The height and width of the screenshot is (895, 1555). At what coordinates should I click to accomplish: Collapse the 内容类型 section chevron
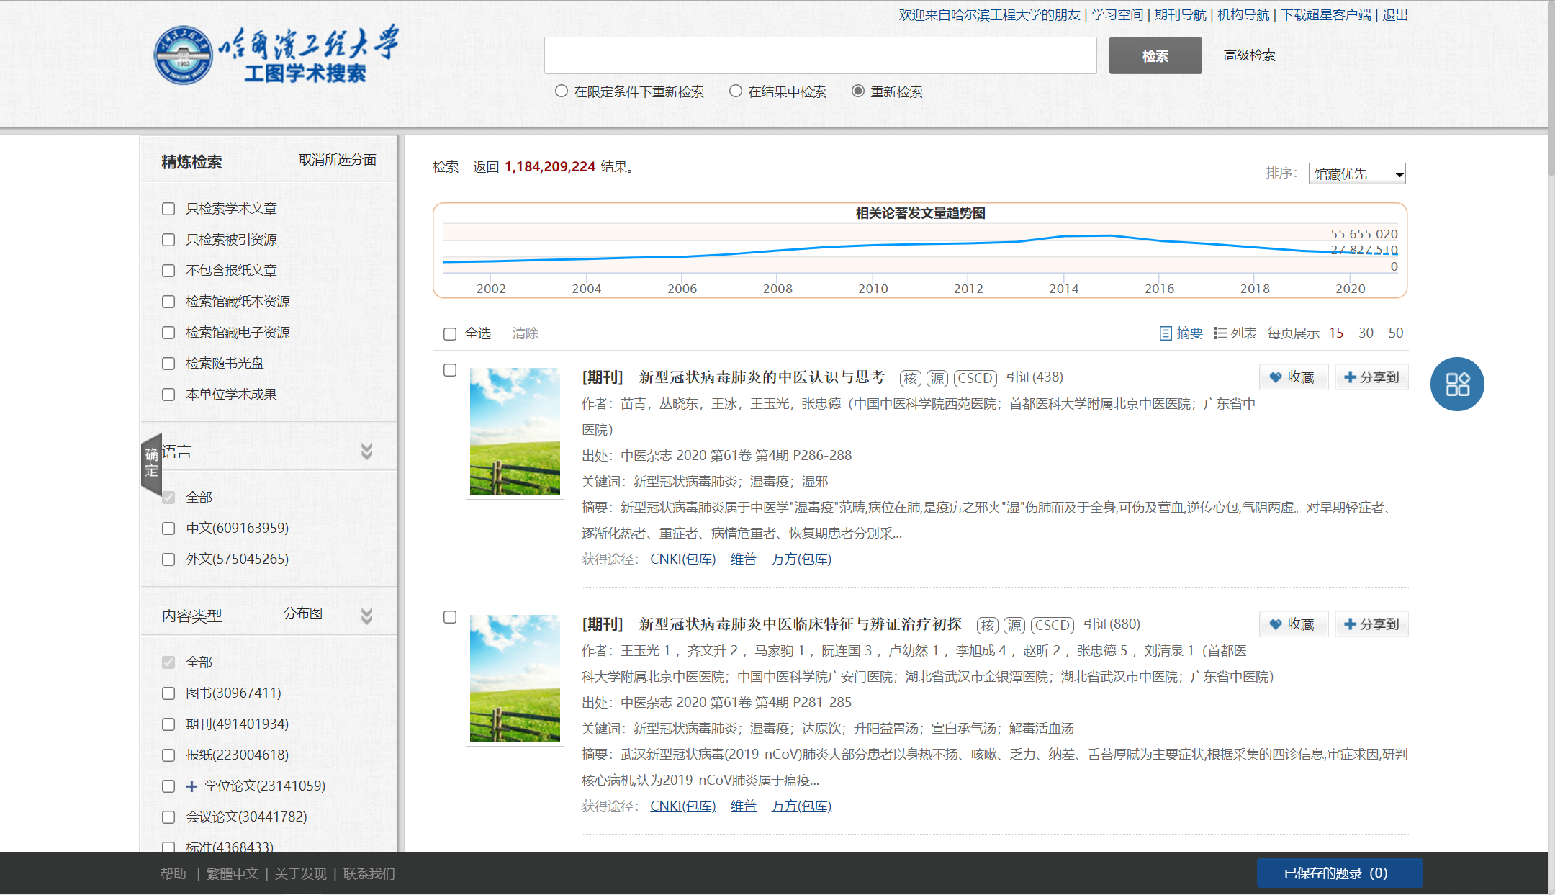(x=366, y=616)
